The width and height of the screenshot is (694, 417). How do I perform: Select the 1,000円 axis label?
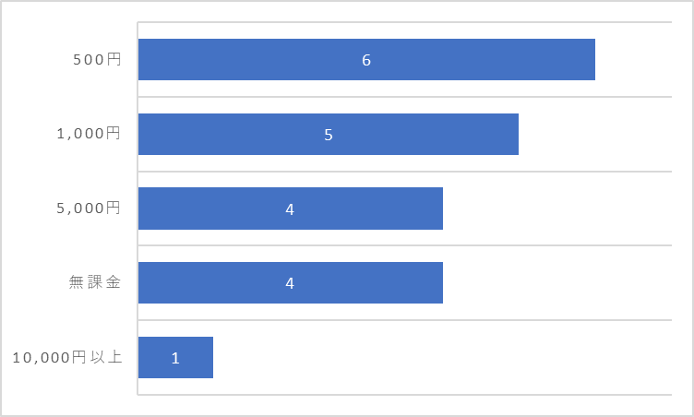pyautogui.click(x=89, y=134)
